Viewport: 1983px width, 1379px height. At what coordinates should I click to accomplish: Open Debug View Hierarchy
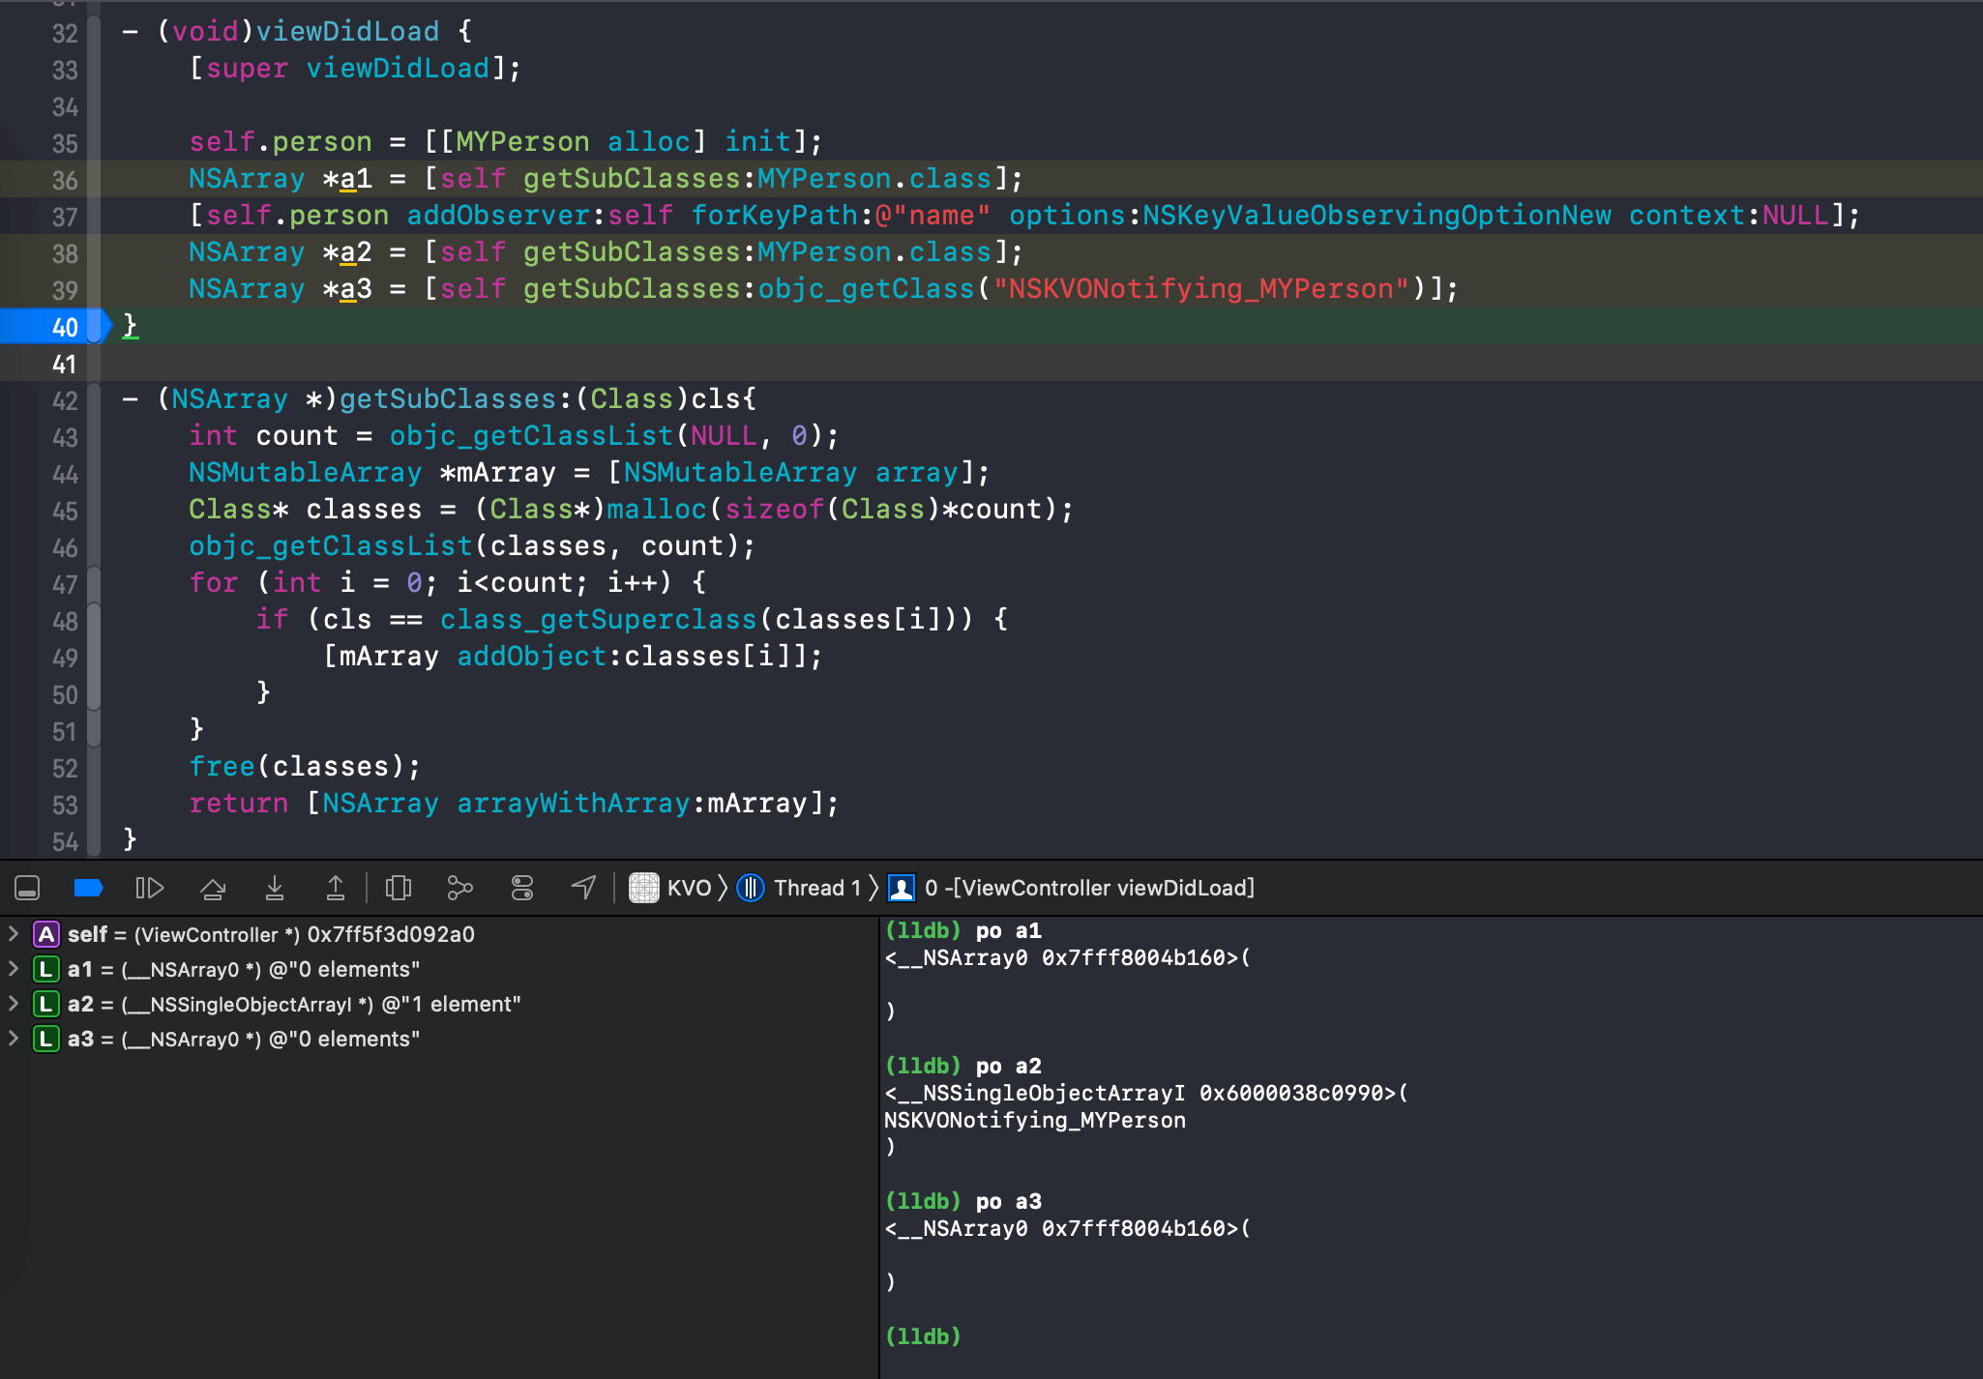point(399,888)
